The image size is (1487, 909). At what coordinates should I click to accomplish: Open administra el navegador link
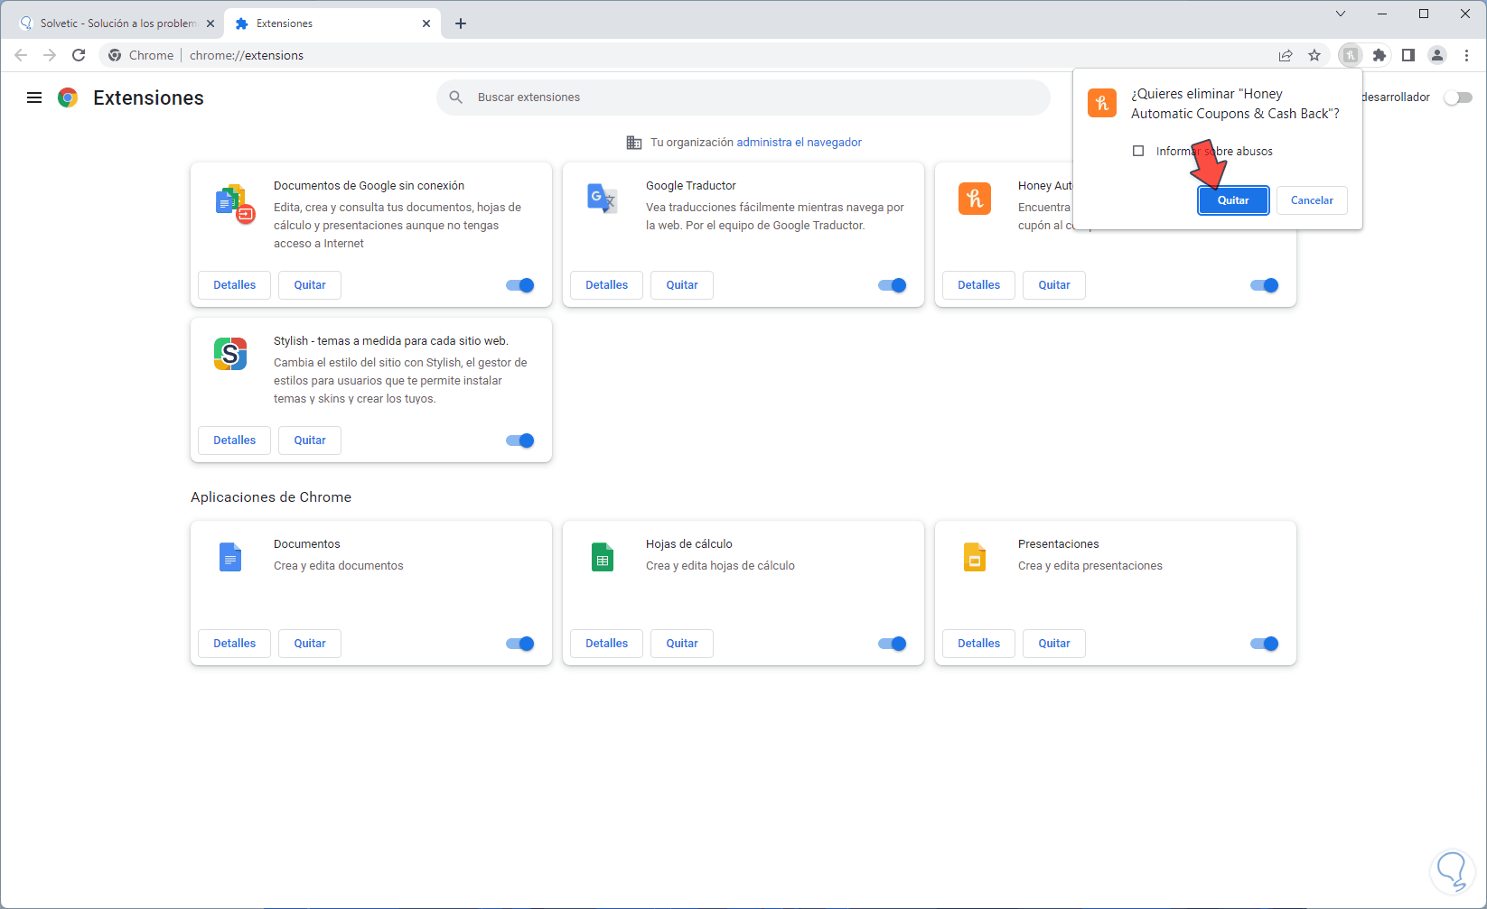pos(800,143)
